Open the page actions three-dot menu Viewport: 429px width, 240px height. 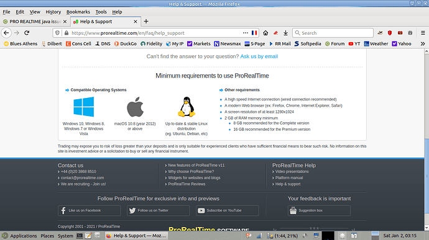point(246,33)
